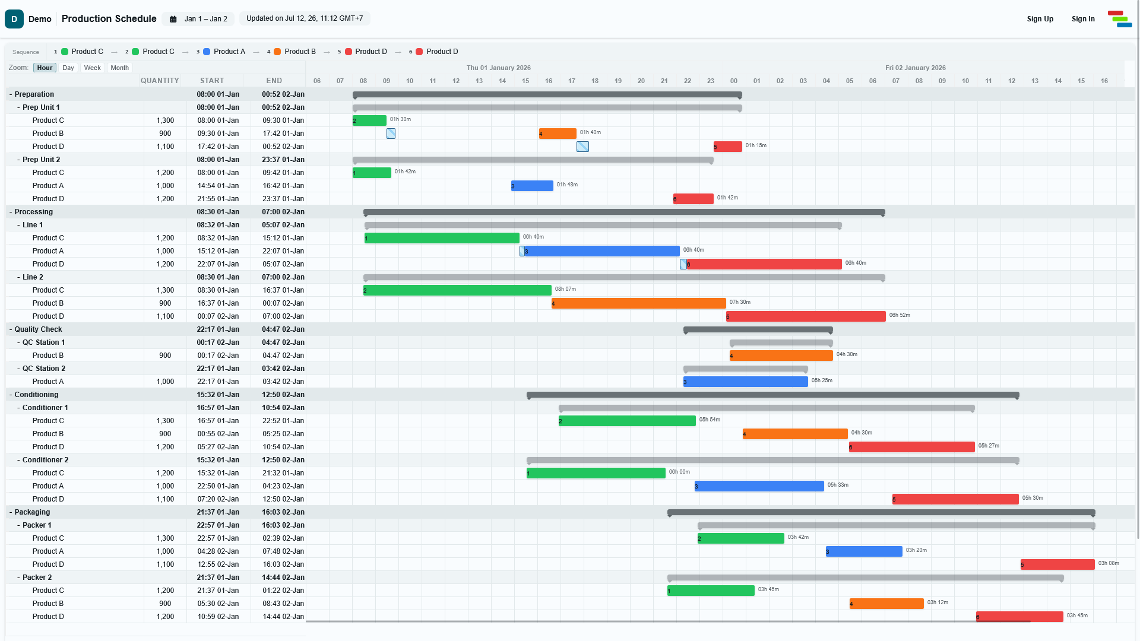Click the blue Product A sequence swatch
The height and width of the screenshot is (641, 1140).
[207, 52]
